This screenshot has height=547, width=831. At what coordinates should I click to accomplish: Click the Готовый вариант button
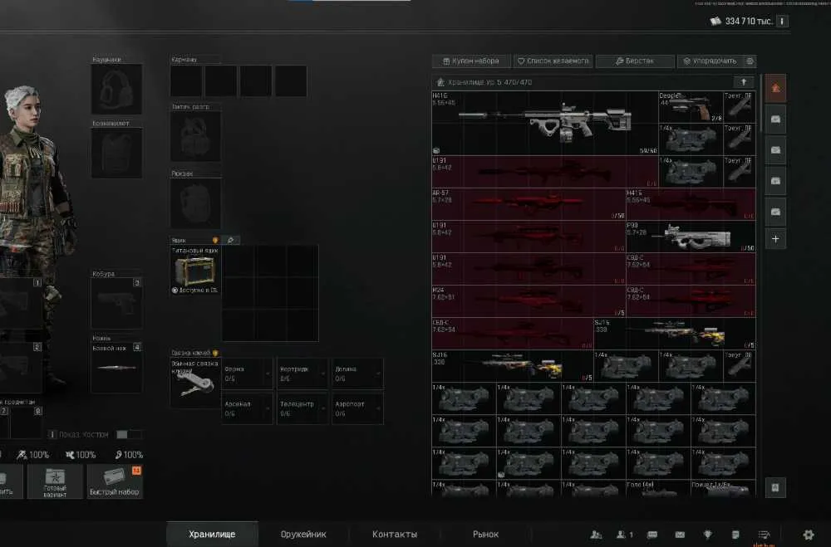(55, 481)
